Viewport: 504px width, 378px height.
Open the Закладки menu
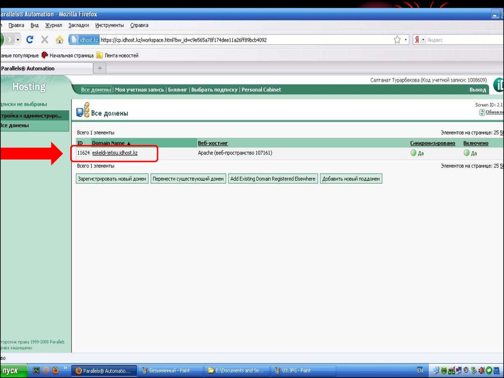coord(79,25)
